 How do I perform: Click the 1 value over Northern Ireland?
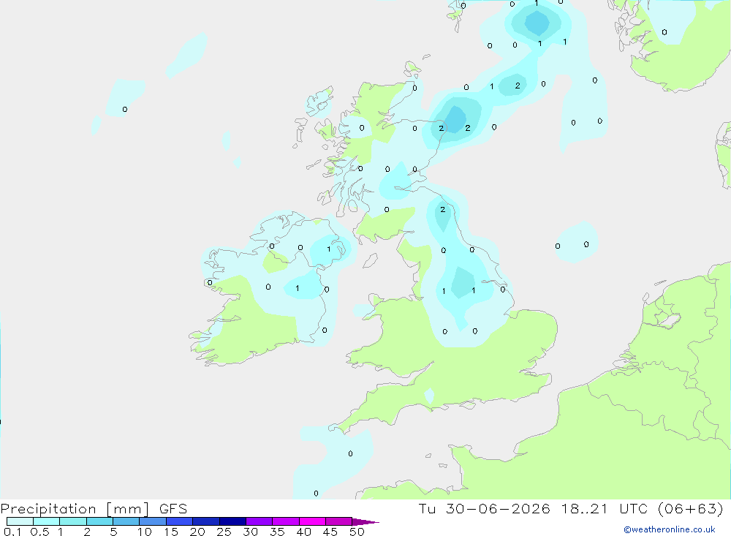(x=329, y=249)
